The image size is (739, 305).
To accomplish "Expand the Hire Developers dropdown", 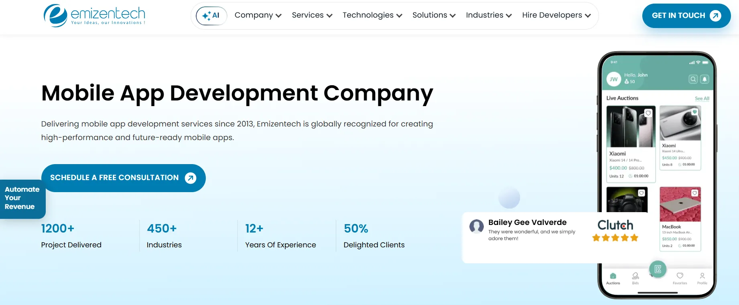I will pos(556,15).
